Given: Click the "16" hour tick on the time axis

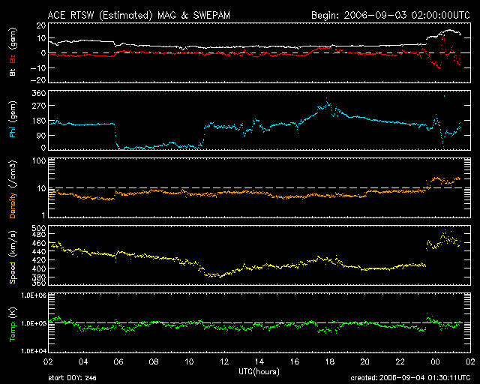Looking at the screenshot, I should pyautogui.click(x=295, y=361).
